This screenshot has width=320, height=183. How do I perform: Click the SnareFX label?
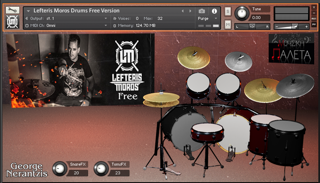pyautogui.click(x=78, y=164)
